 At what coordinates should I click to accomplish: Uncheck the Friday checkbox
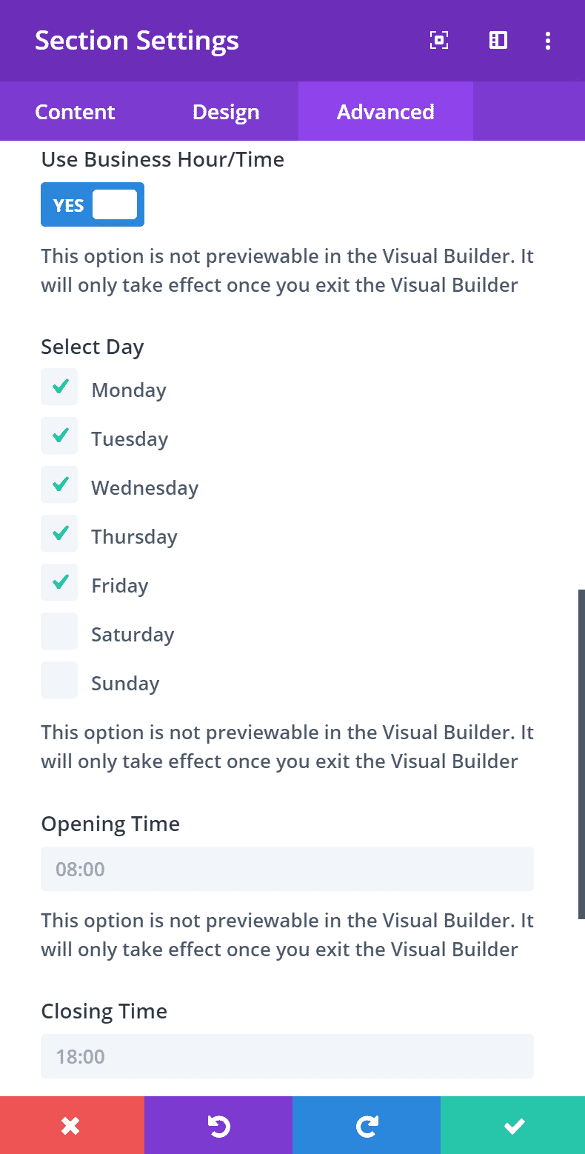point(59,582)
